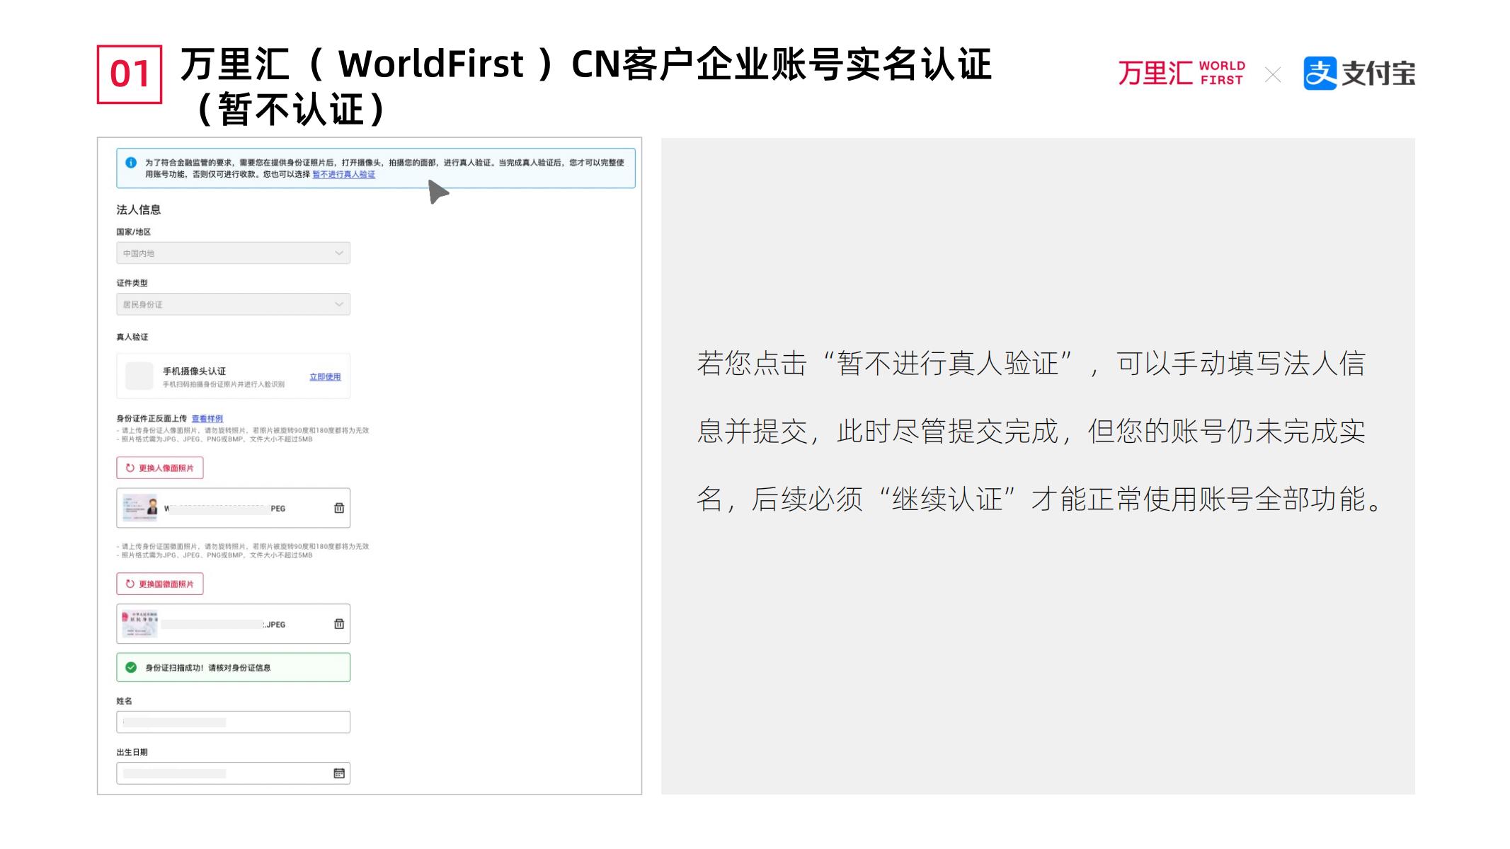Expand the 证件类型 dropdown showing 居民身份证
This screenshot has width=1510, height=849.
click(x=233, y=304)
